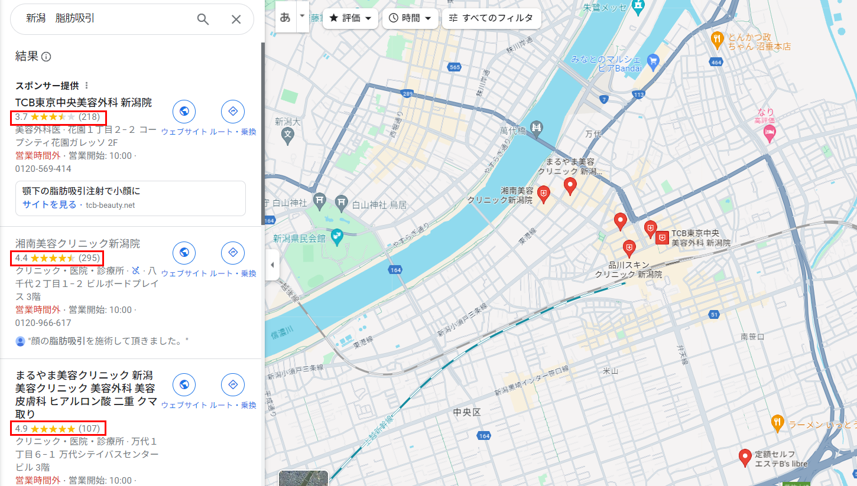857x486 pixels.
Task: Click サイトを見る link for tcb-beauty.net
Action: tap(50, 205)
